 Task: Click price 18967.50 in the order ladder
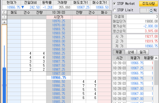pyautogui.click(x=58, y=65)
